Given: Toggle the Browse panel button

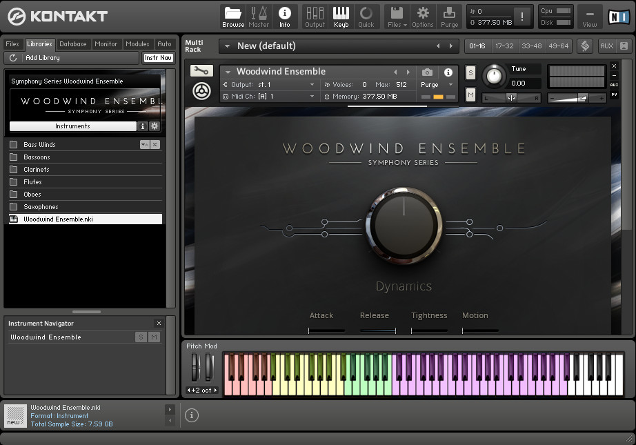Looking at the screenshot, I should click(x=233, y=17).
